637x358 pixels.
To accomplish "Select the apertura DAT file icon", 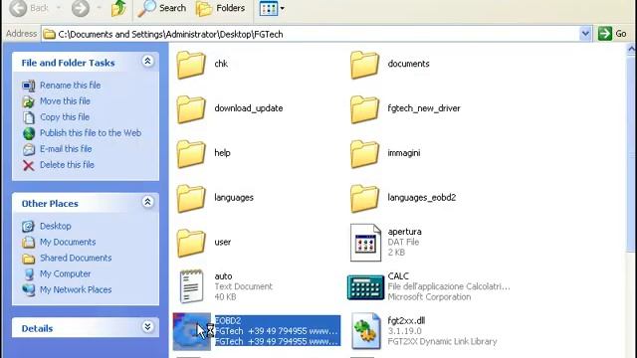I will 365,243.
